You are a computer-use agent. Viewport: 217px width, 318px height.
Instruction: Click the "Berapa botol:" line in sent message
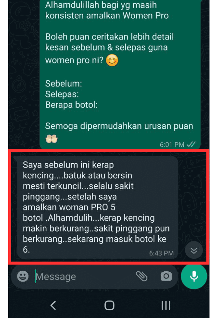coord(71,105)
